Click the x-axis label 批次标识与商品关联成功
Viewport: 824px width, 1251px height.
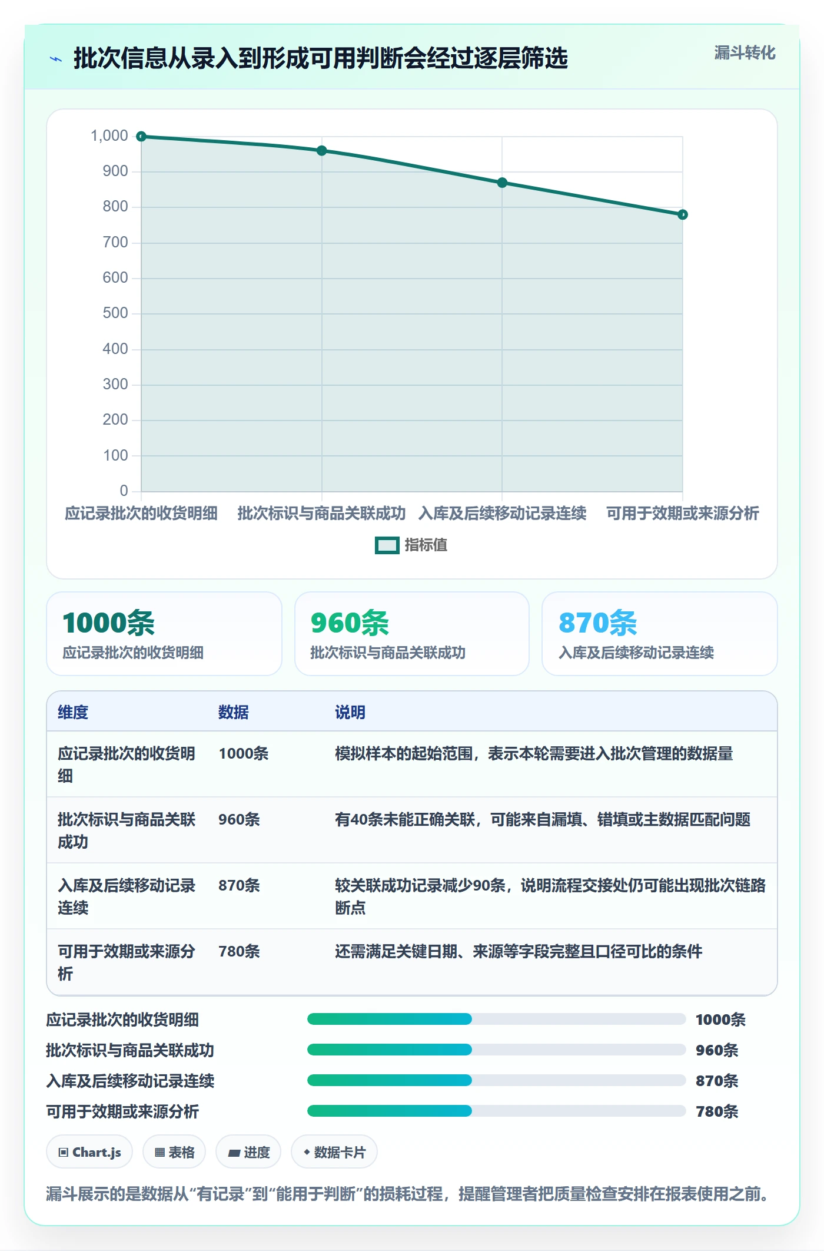point(322,514)
